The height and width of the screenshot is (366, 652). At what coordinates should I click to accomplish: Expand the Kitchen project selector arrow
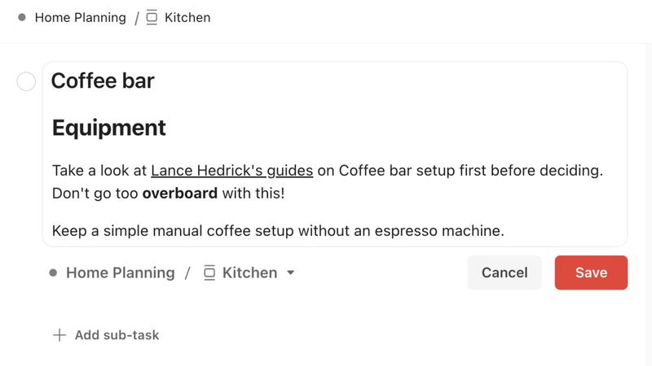pos(291,272)
